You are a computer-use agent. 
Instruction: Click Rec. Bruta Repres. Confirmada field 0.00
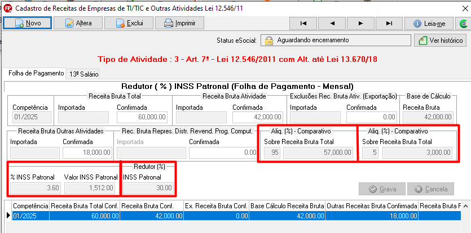pos(223,153)
